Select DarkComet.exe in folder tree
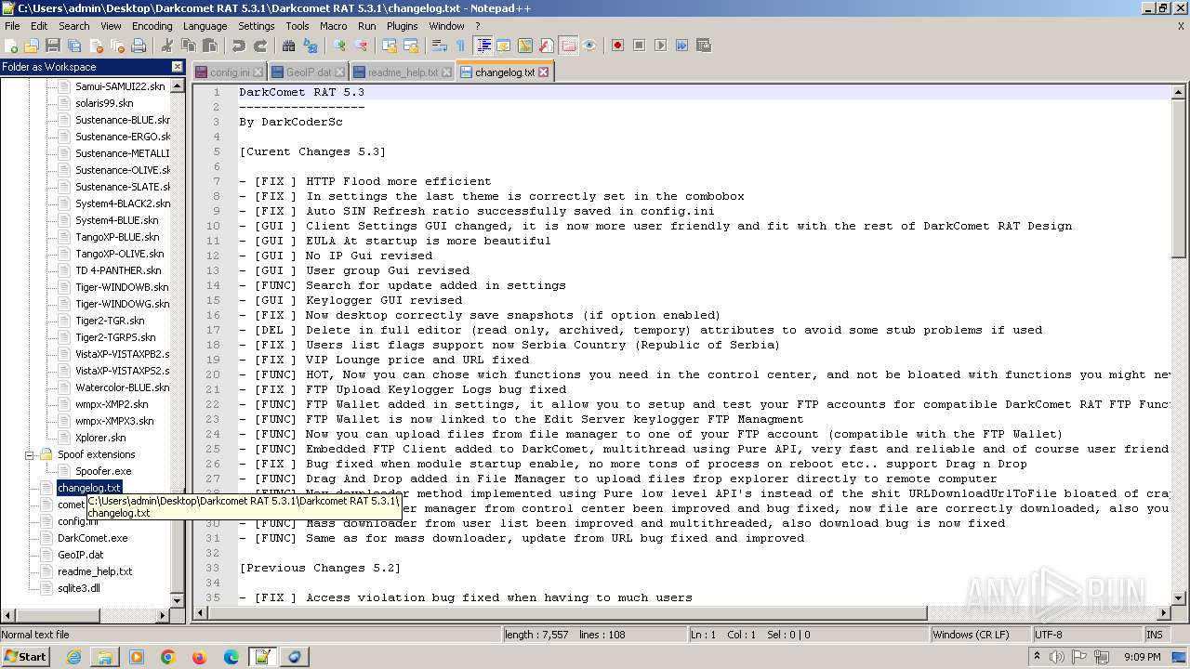The image size is (1190, 669). coord(93,538)
